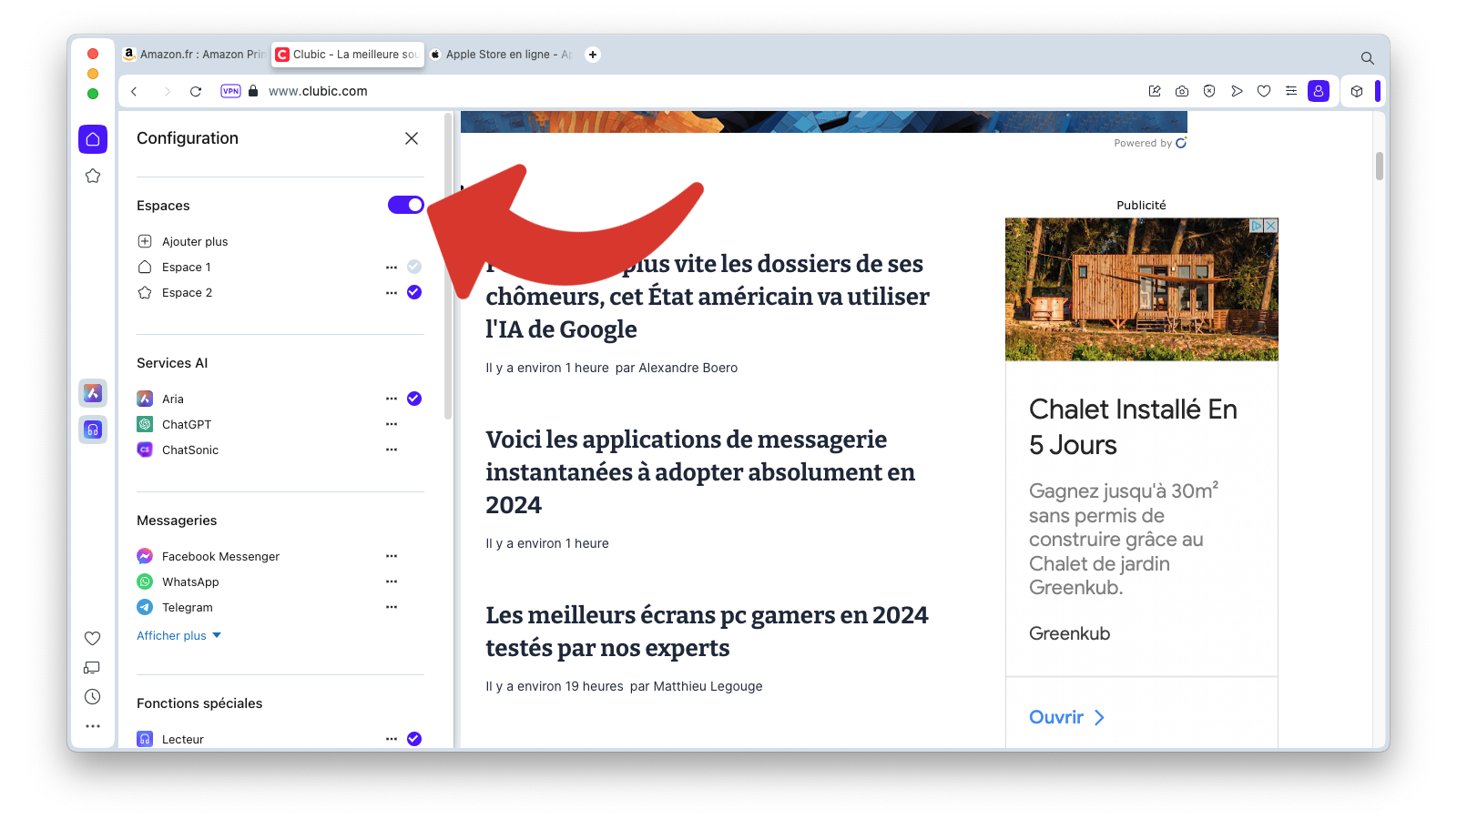Open the Easy Setup sliders icon
The height and width of the screenshot is (819, 1457).
(1291, 91)
